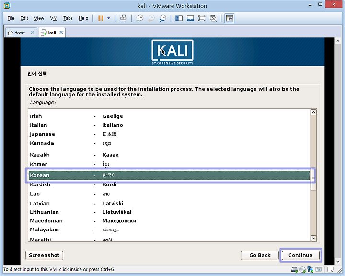Toggle the library sidebar view icon
The height and width of the screenshot is (276, 345).
pos(179,18)
